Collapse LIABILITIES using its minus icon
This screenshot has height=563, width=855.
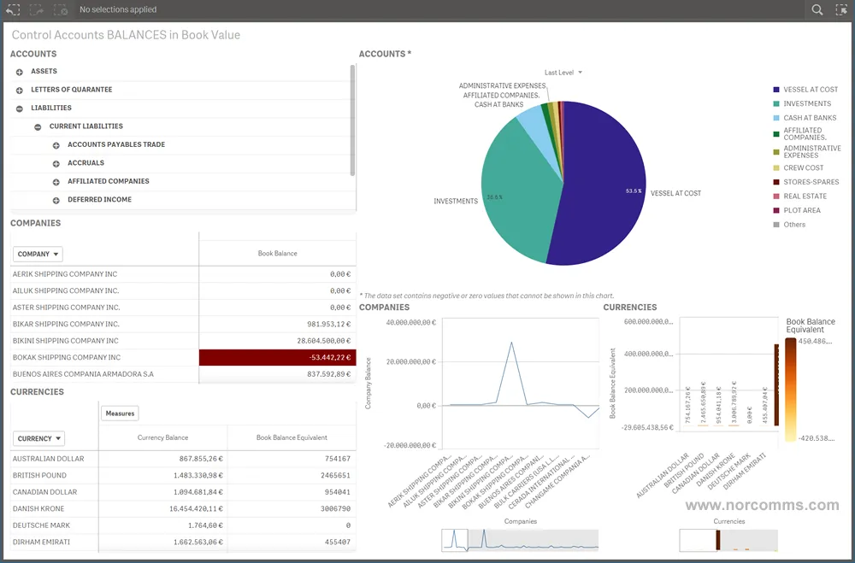pos(19,108)
